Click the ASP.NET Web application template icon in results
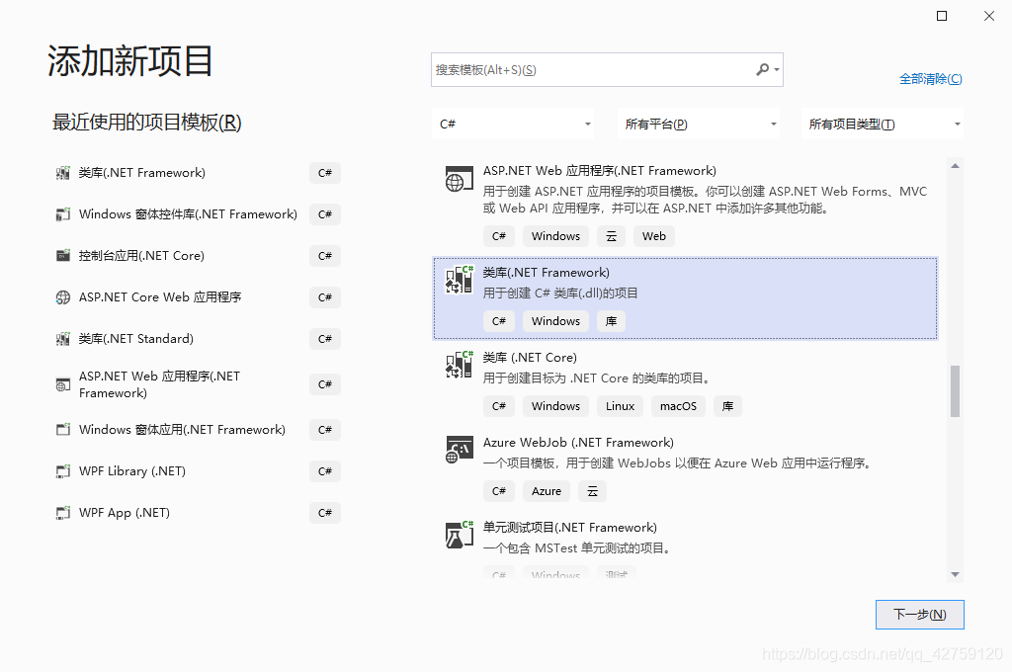 point(459,180)
